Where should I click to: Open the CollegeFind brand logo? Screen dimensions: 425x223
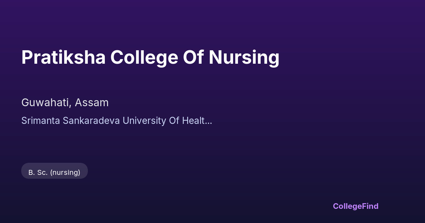tap(355, 206)
